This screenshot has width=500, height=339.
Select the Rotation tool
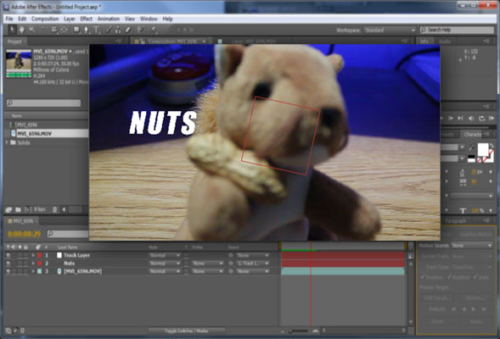tap(43, 30)
